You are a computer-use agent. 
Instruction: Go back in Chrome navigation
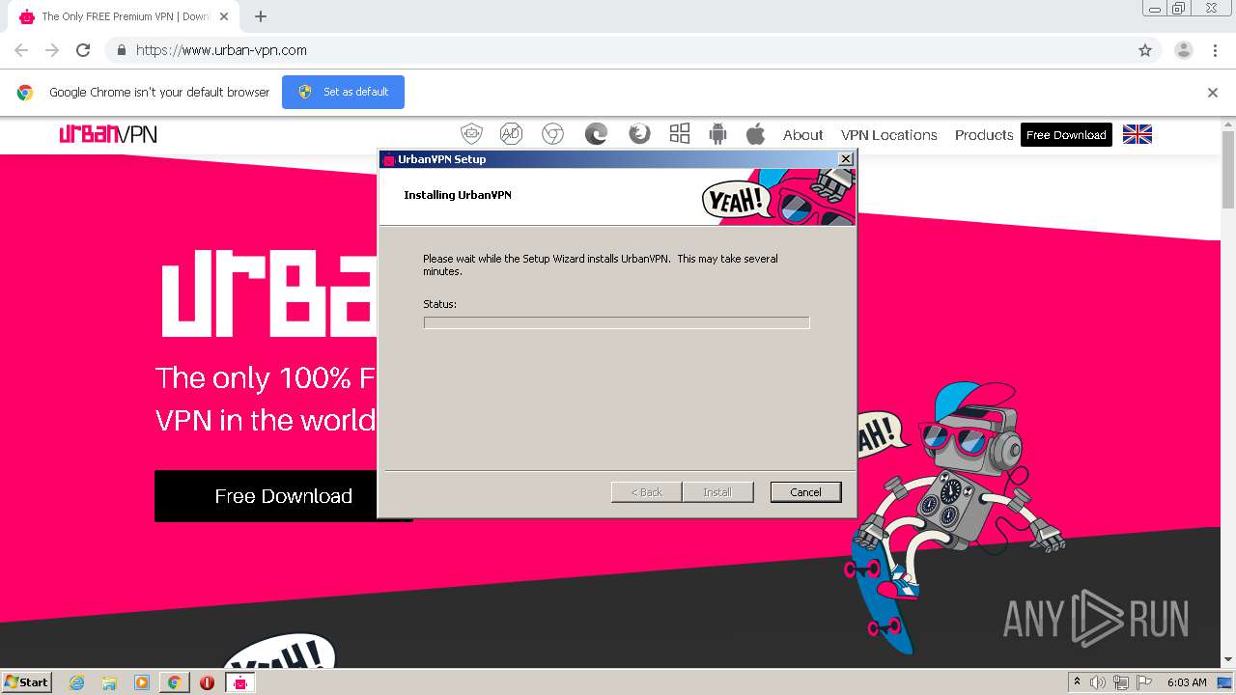pyautogui.click(x=21, y=50)
